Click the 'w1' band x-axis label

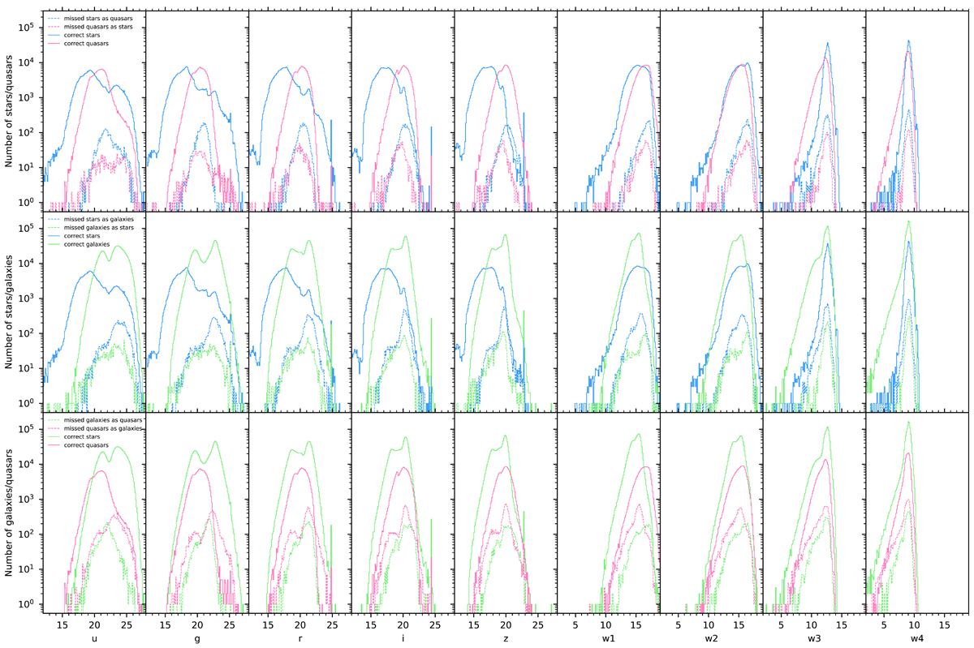[x=609, y=638]
